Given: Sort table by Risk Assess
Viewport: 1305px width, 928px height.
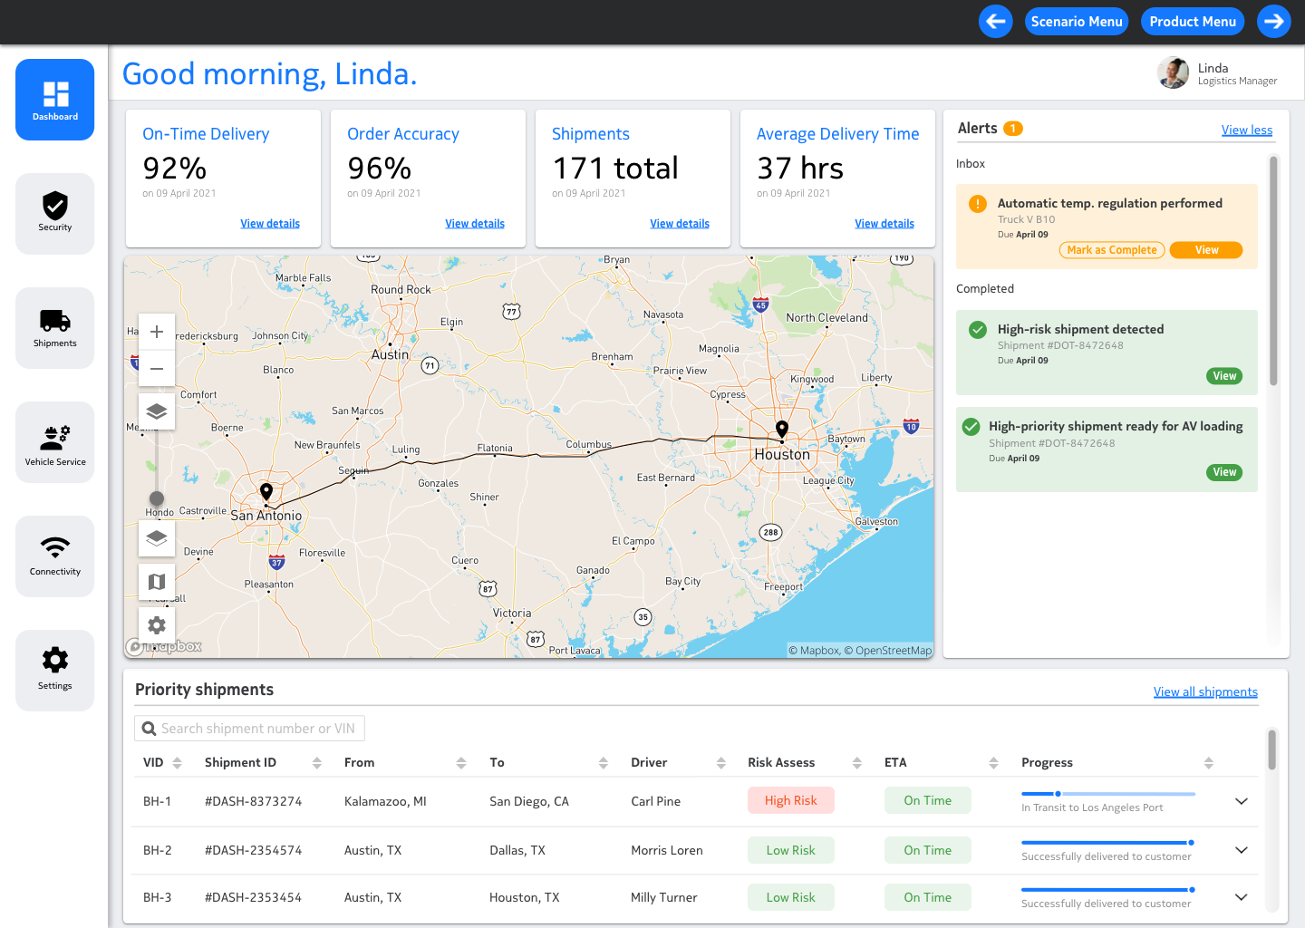Looking at the screenshot, I should point(857,763).
